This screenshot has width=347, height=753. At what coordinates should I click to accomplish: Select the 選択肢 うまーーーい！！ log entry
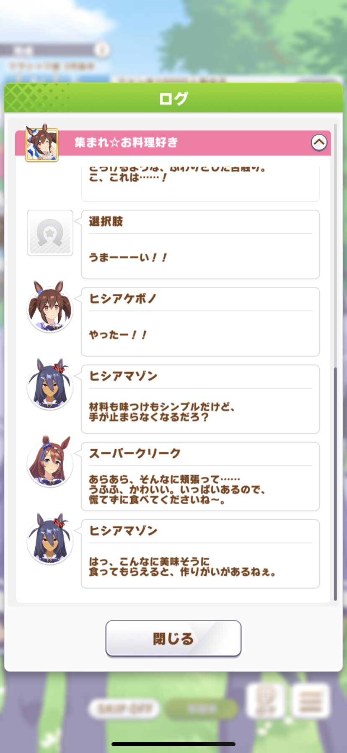tap(200, 245)
